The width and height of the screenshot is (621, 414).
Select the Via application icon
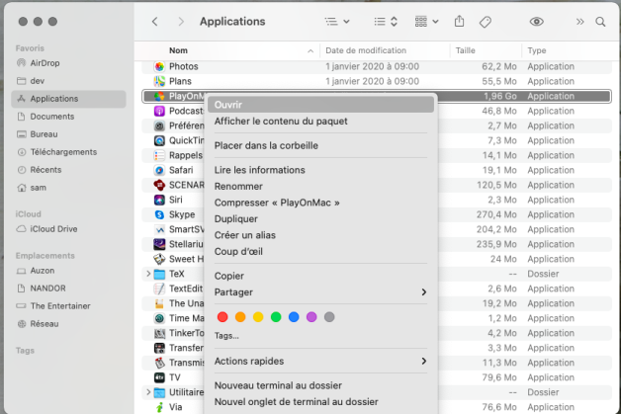coord(159,407)
